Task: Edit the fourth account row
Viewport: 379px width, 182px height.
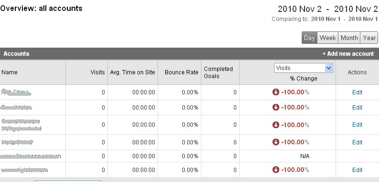Action: click(x=357, y=142)
